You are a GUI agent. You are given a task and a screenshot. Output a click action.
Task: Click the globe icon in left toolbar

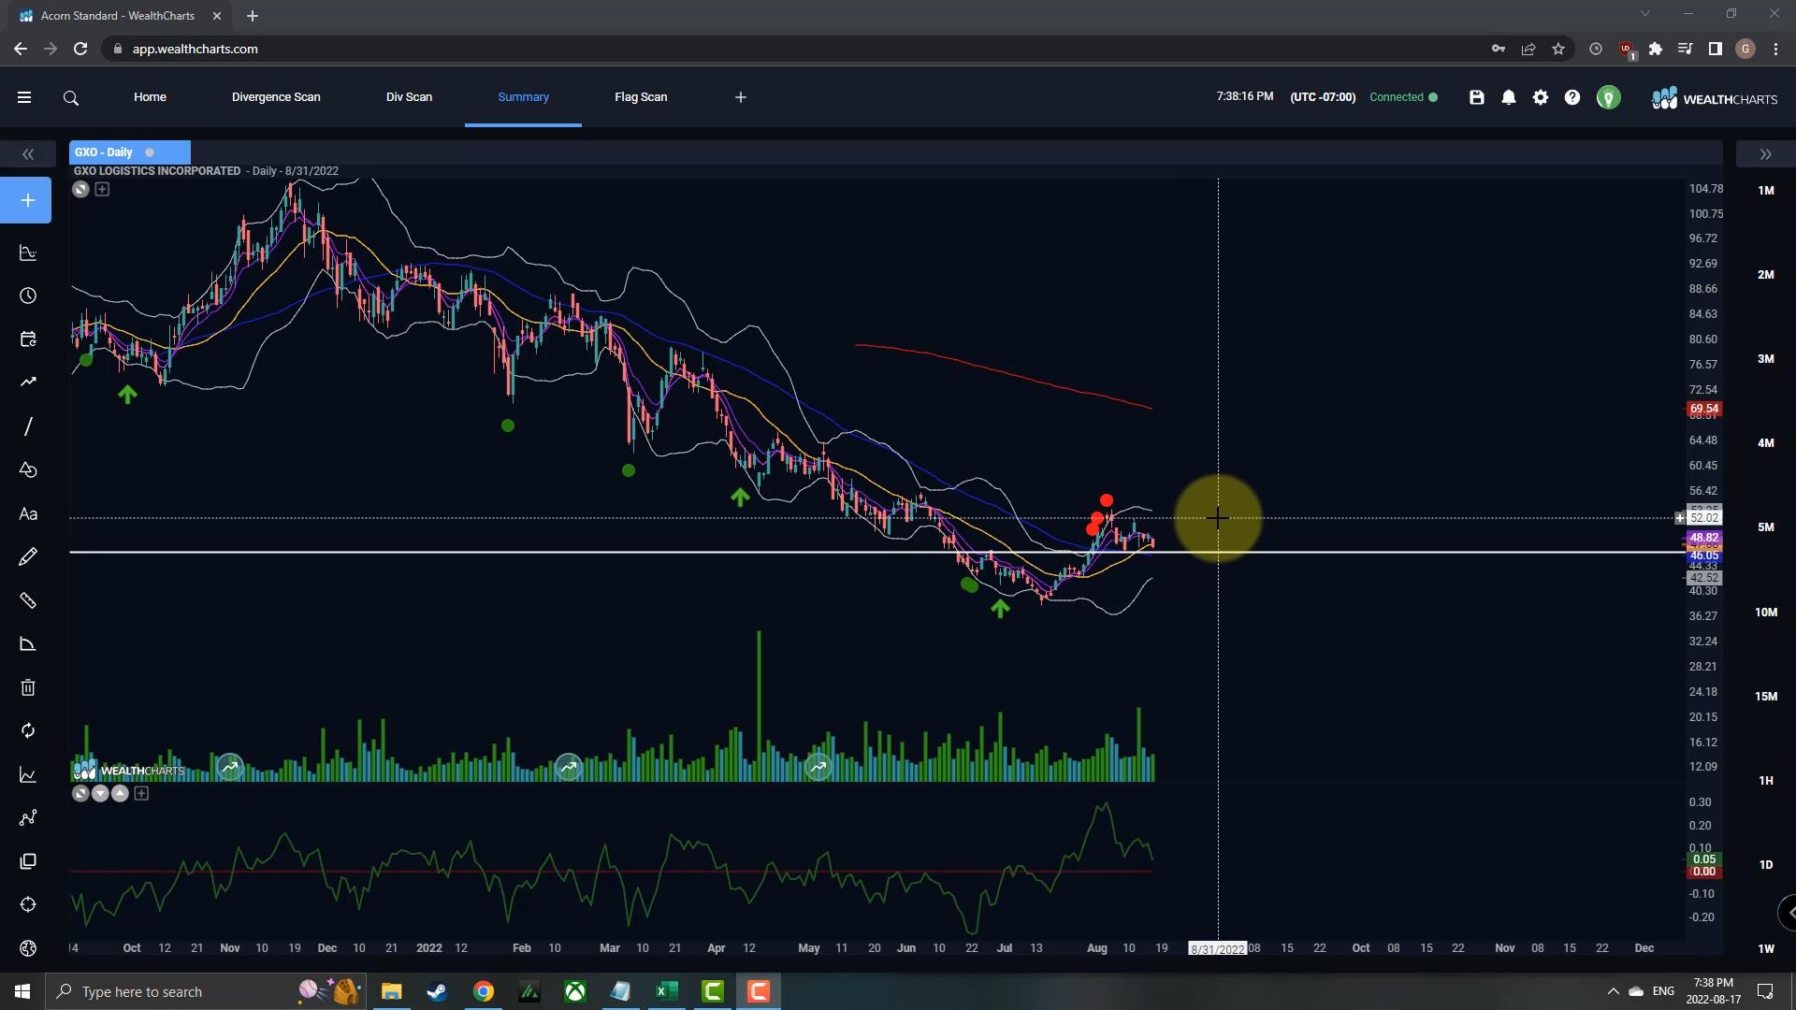[x=28, y=948]
